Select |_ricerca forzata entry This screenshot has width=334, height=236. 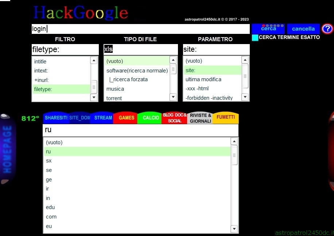point(137,79)
